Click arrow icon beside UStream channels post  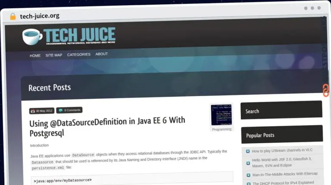tap(248, 151)
